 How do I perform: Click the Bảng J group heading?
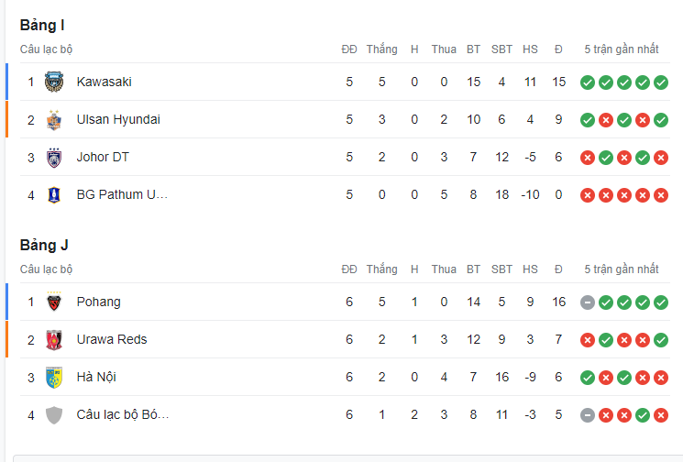[44, 245]
